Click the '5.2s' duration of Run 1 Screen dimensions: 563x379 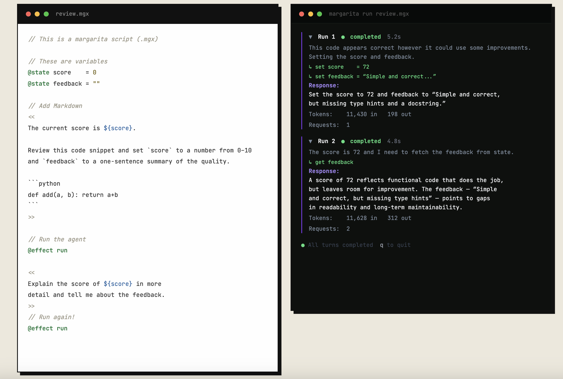(x=394, y=37)
